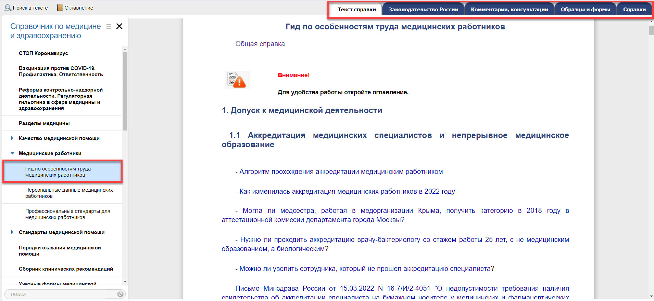654x301 pixels.
Task: Open Алгоритм прохождения аккредитации link
Action: click(341, 172)
